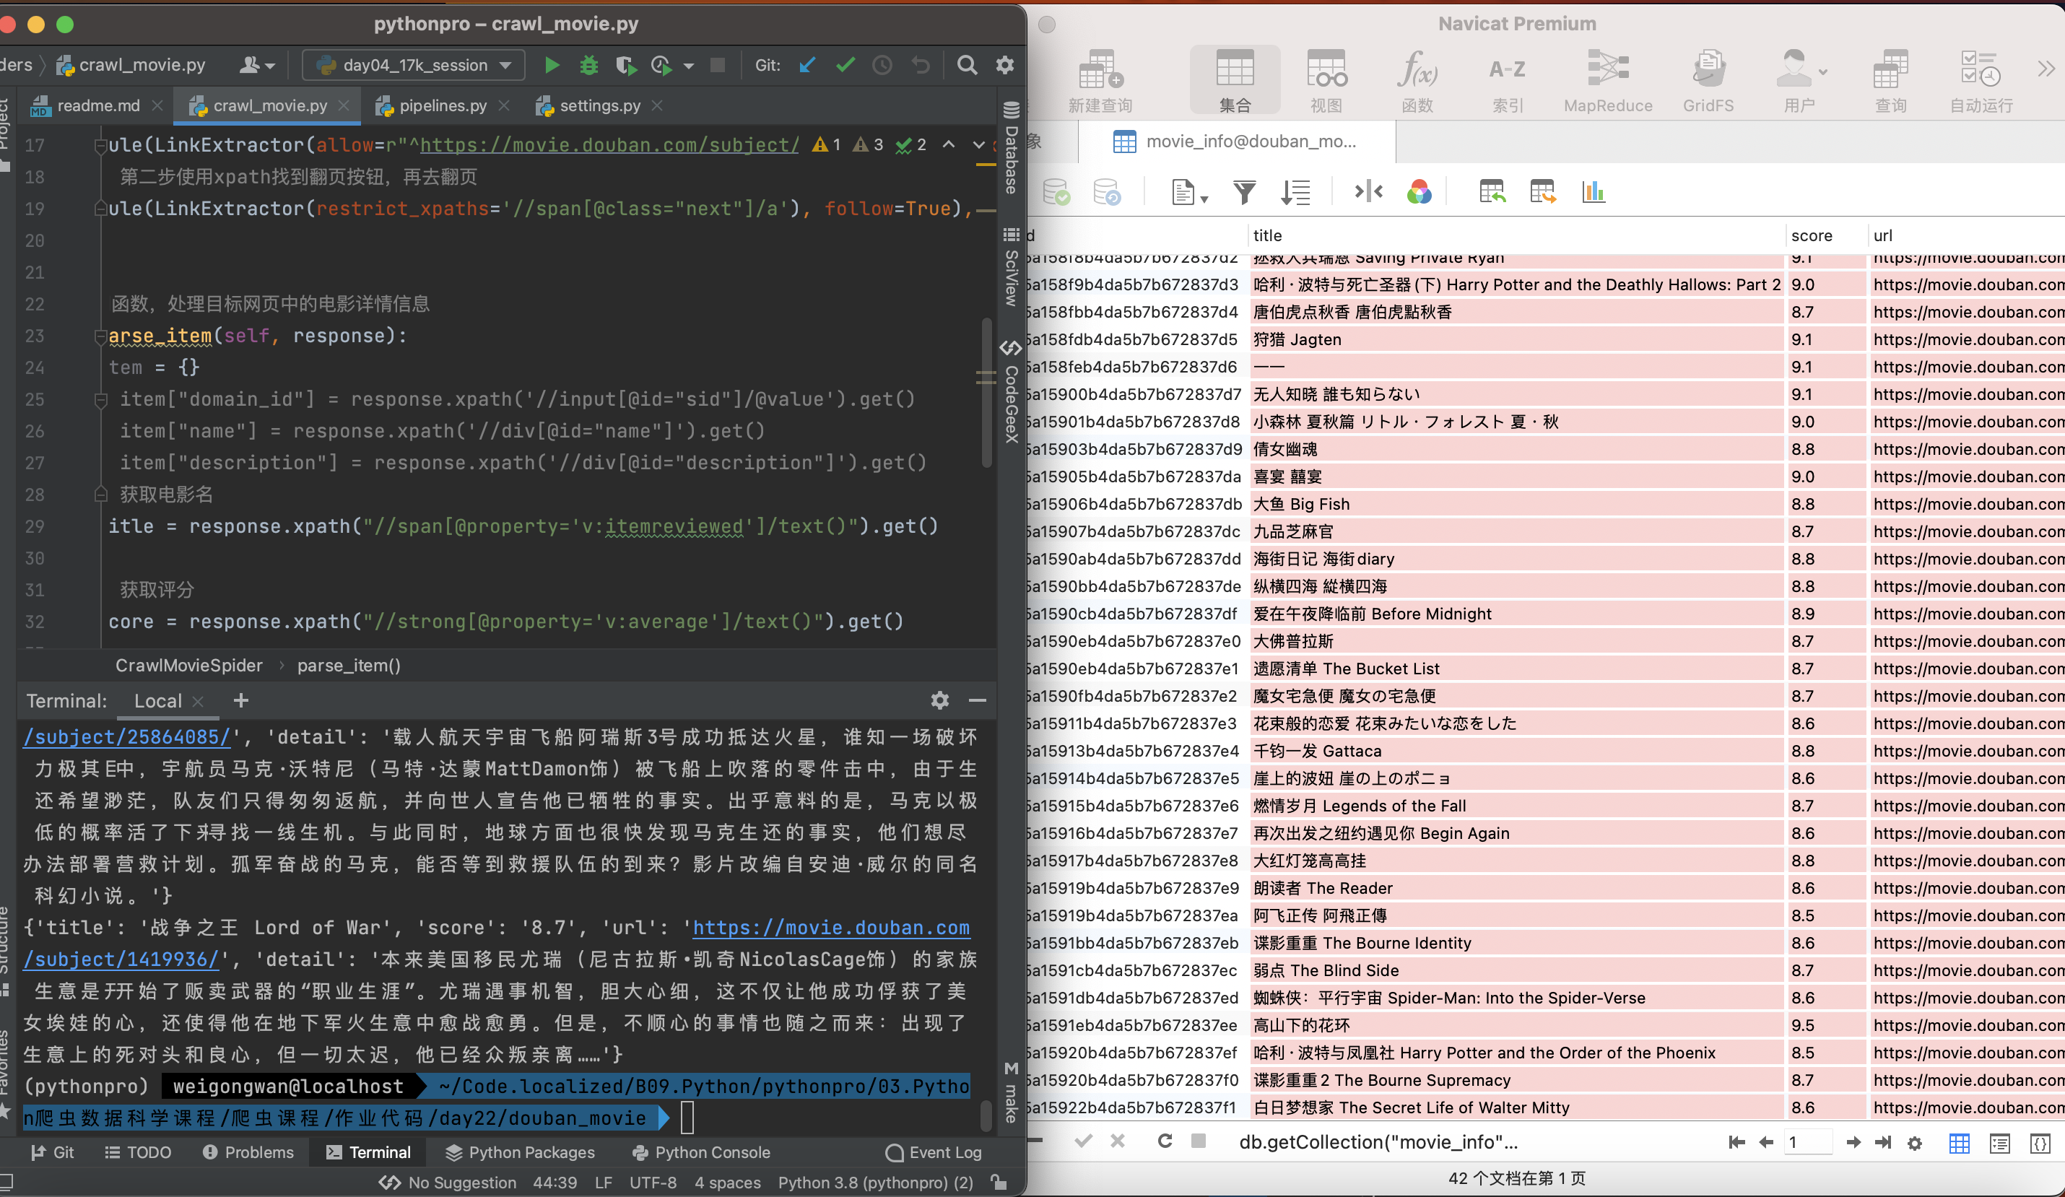Screen dimensions: 2065x1197
Task: Go to next page arrow in Navicat
Action: point(1852,1142)
